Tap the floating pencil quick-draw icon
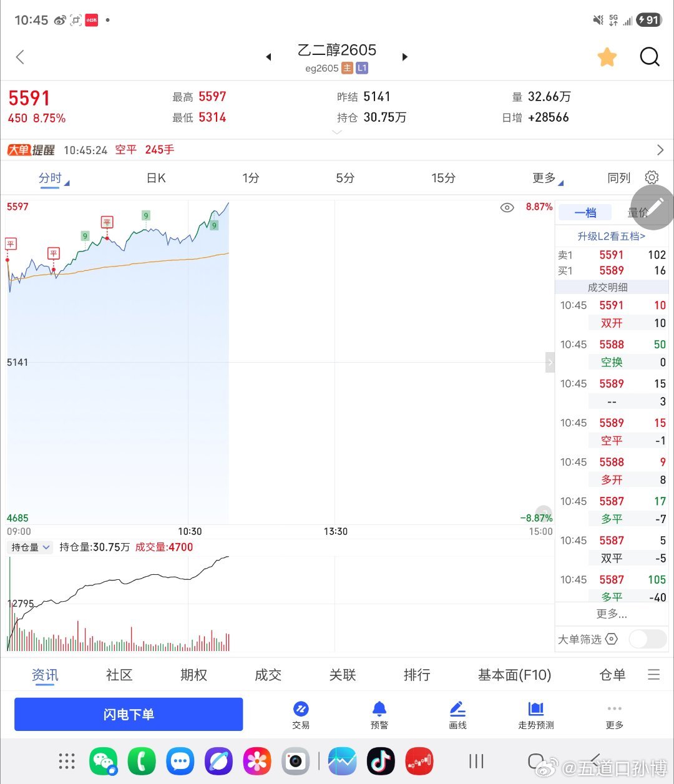 pos(653,207)
